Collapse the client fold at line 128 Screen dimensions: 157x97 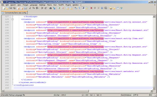[x=13, y=19]
